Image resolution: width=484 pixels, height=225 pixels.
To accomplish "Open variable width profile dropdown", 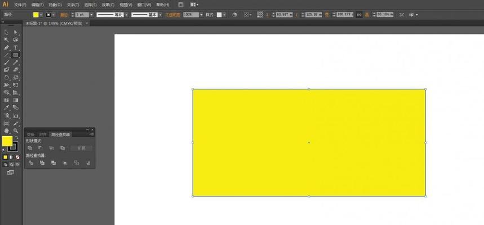I will tap(126, 15).
